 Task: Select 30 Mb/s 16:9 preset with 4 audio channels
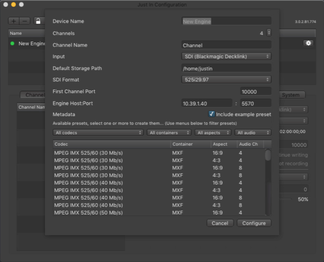click(159, 153)
